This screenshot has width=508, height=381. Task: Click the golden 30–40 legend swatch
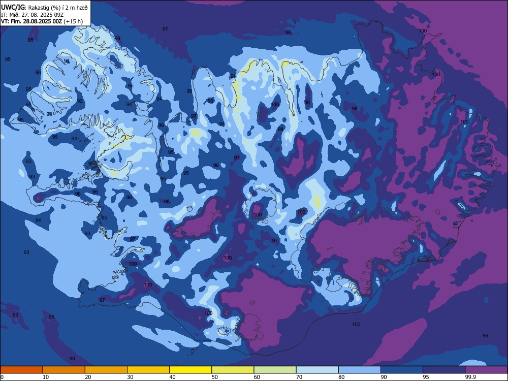148,370
